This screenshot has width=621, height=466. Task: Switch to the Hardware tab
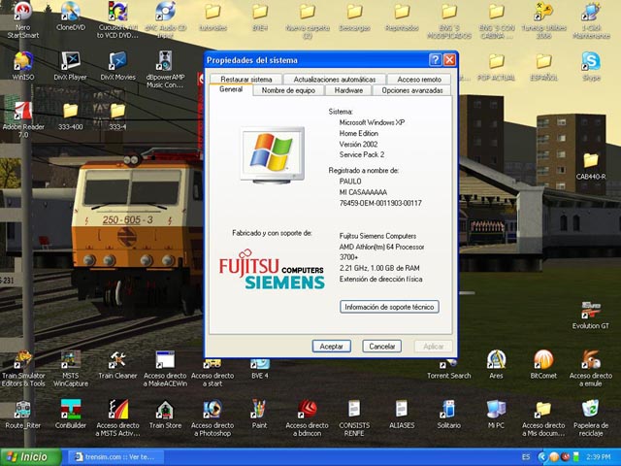(348, 90)
